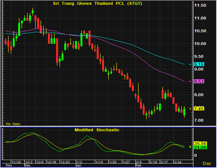Click the 10.00 price axis level
Viewport: 217px width, 168px height.
[x=200, y=44]
